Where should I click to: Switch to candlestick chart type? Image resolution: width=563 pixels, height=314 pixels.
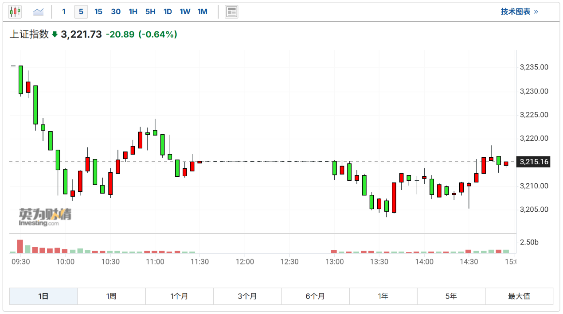[x=15, y=12]
